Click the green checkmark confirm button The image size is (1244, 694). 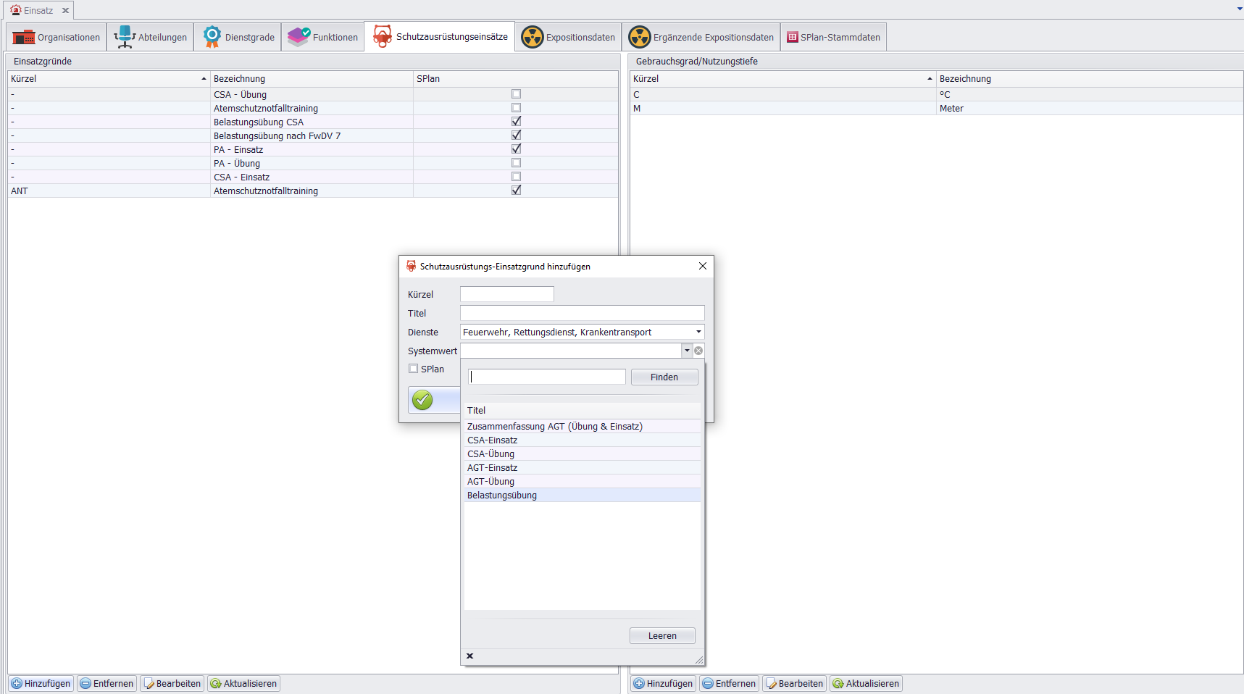coord(422,400)
